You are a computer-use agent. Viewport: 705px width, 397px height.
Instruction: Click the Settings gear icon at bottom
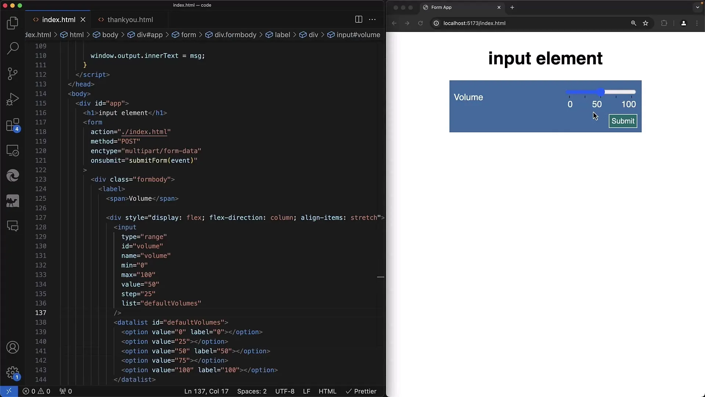pyautogui.click(x=13, y=372)
